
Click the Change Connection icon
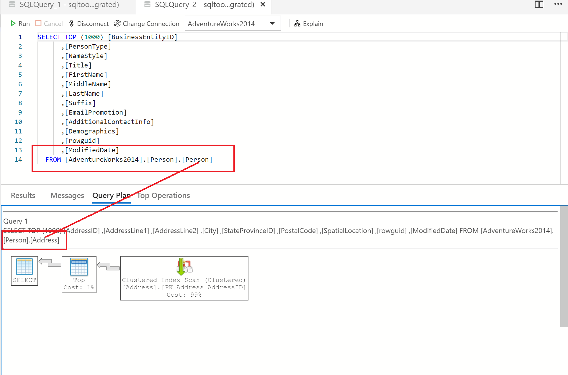pyautogui.click(x=117, y=24)
